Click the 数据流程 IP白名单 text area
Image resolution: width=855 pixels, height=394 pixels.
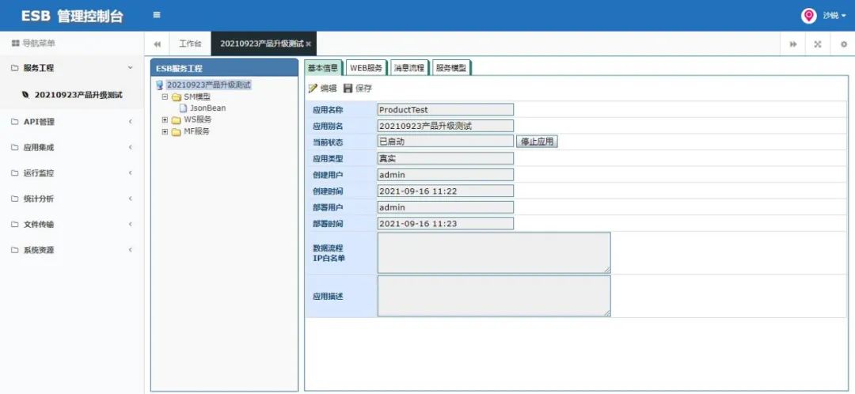(x=494, y=253)
